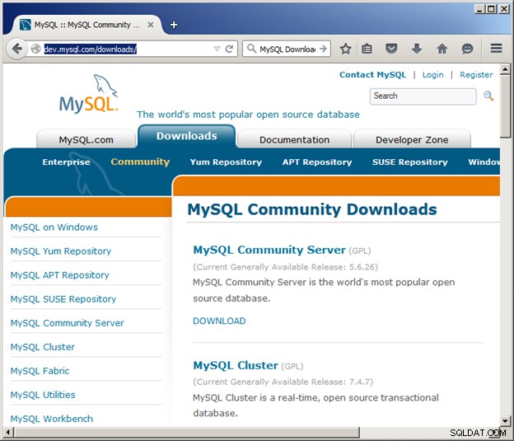Screen dimensions: 514x441
Task: Open the URL history dropdown arrow
Action: 217,49
